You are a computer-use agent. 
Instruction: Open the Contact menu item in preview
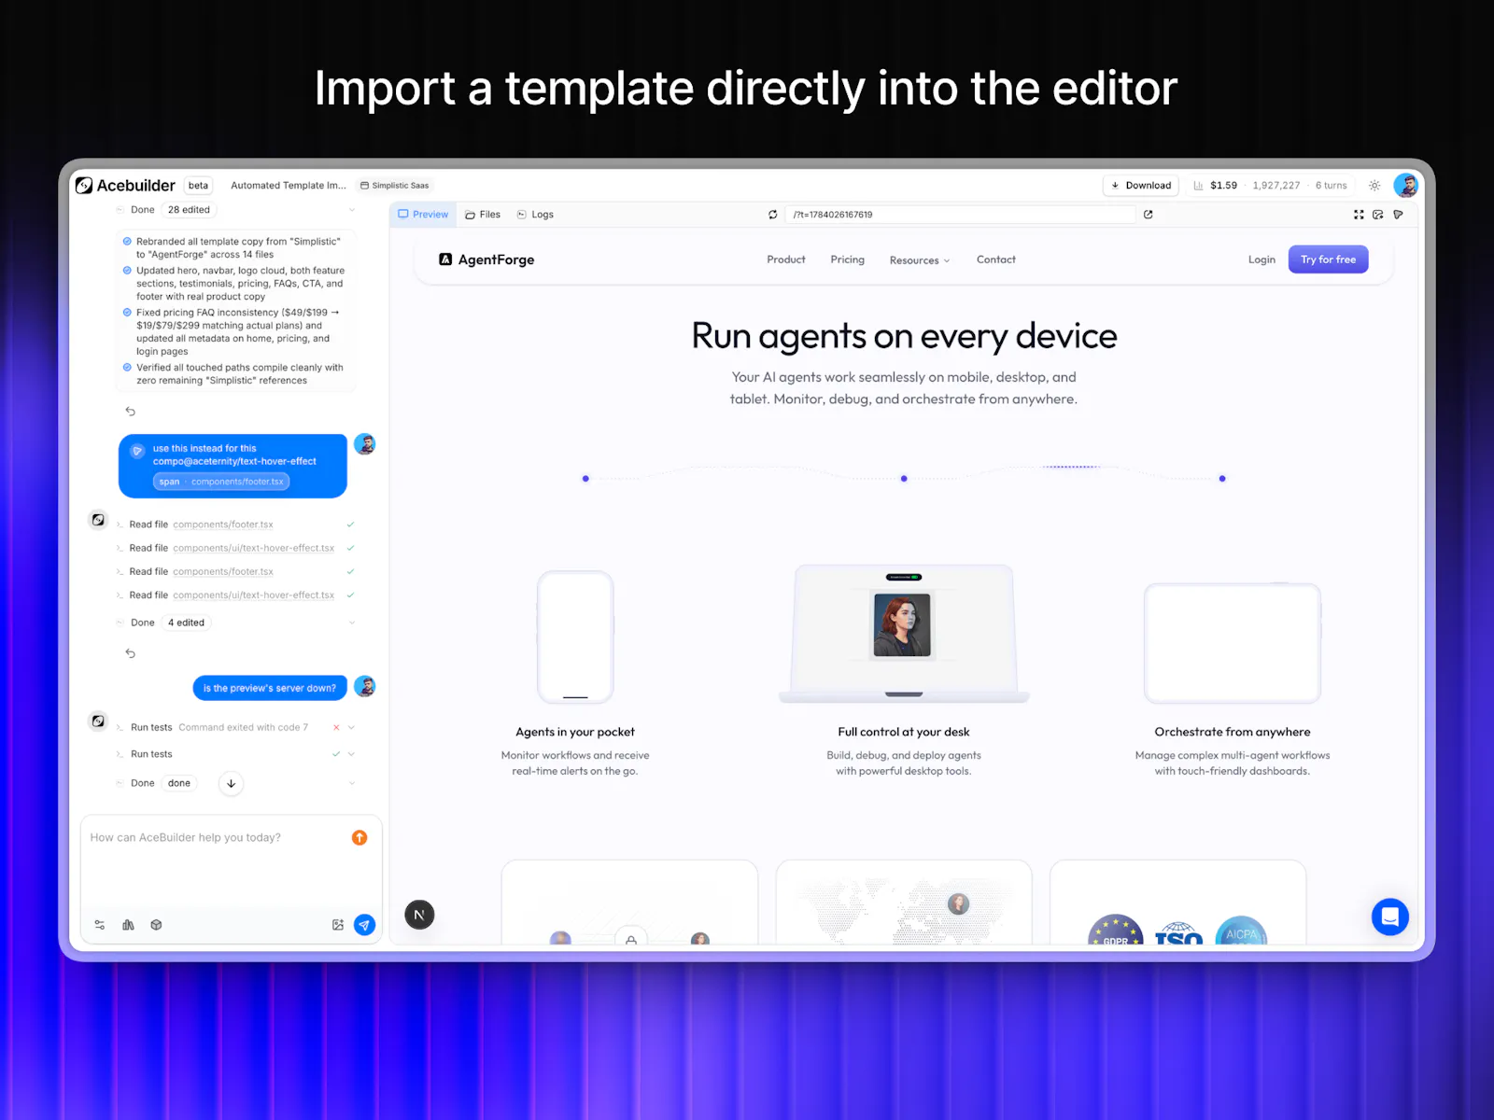point(996,259)
